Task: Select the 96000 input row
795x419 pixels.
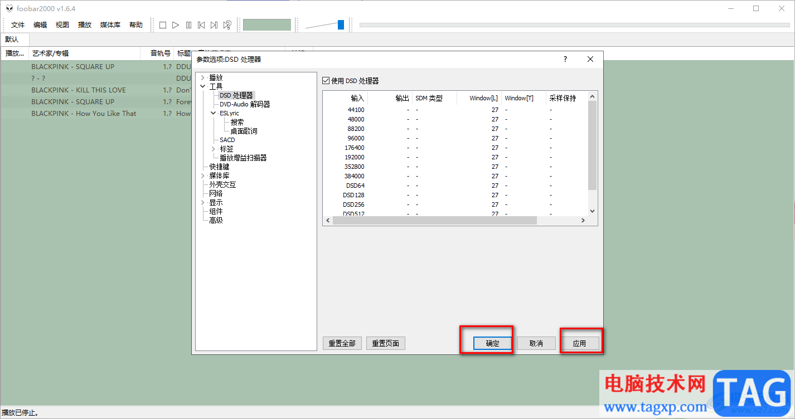Action: click(x=455, y=138)
